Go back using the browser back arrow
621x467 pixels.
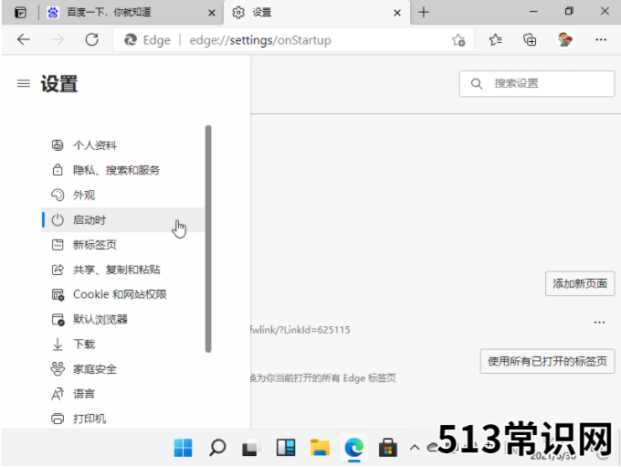24,39
